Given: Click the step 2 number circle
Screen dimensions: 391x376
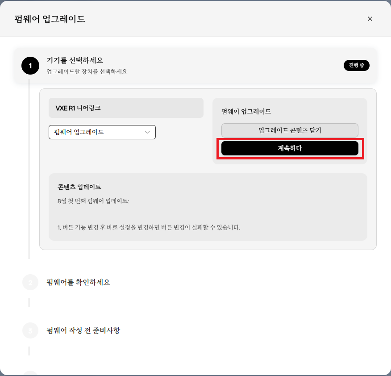Looking at the screenshot, I should coord(30,282).
